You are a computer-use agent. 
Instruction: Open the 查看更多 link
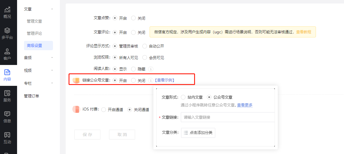click(x=245, y=105)
